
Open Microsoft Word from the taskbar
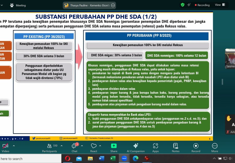click(101, 158)
